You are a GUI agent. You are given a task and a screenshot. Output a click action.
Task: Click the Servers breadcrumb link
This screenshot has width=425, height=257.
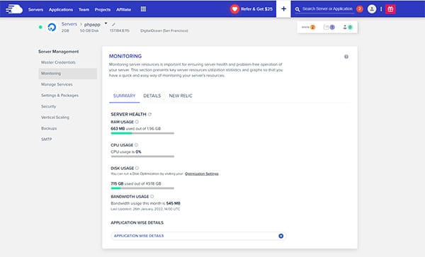coord(69,24)
